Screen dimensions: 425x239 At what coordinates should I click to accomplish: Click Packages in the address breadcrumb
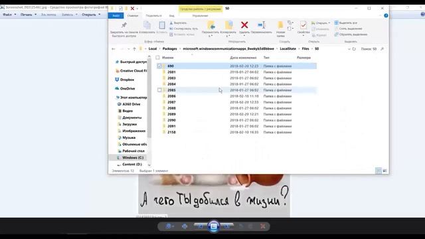[170, 48]
